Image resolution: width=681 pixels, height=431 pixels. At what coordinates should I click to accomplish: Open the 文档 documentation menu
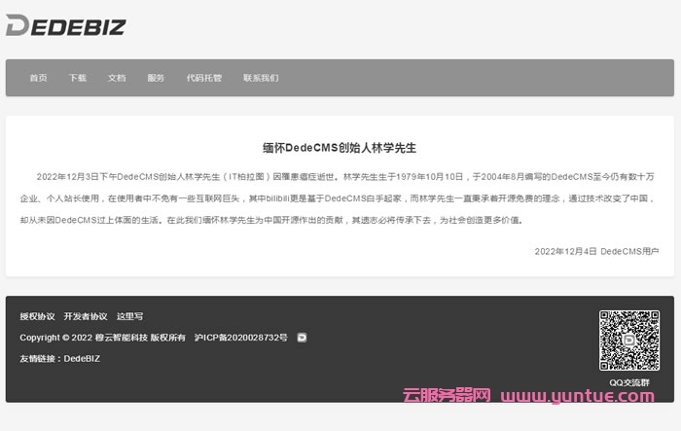pyautogui.click(x=117, y=78)
